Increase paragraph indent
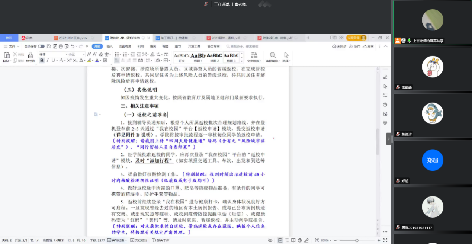Image resolution: width=472 pixels, height=244 pixels. 139,54
